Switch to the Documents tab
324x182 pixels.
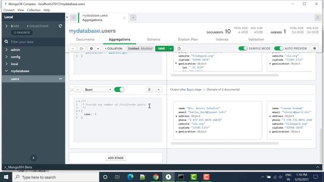85,39
